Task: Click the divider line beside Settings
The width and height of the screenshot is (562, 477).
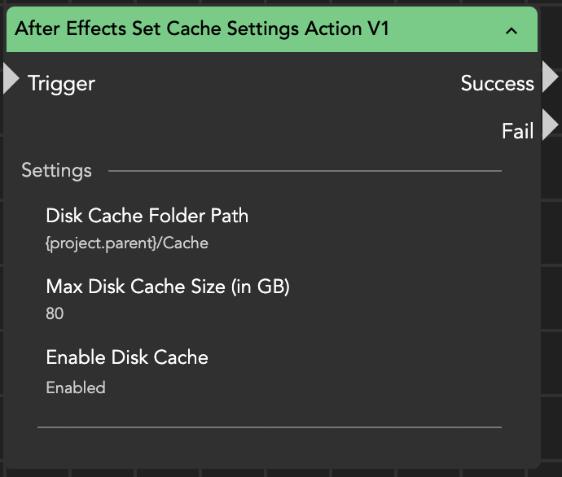Action: [x=305, y=172]
